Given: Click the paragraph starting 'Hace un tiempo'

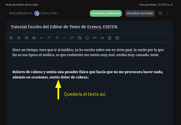Looking at the screenshot, I should [x=88, y=52].
